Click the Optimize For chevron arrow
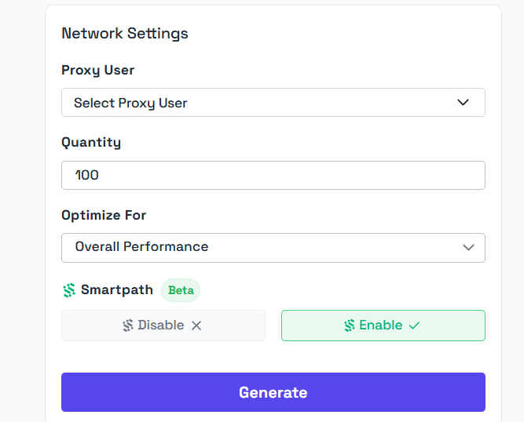Image resolution: width=524 pixels, height=422 pixels. (468, 247)
